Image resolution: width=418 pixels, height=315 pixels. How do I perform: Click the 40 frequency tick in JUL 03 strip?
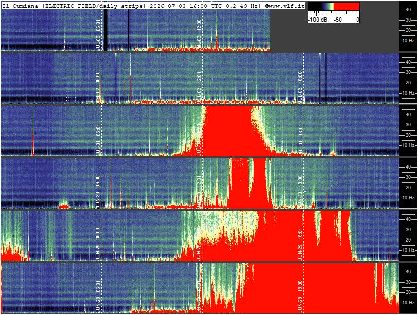click(408, 10)
